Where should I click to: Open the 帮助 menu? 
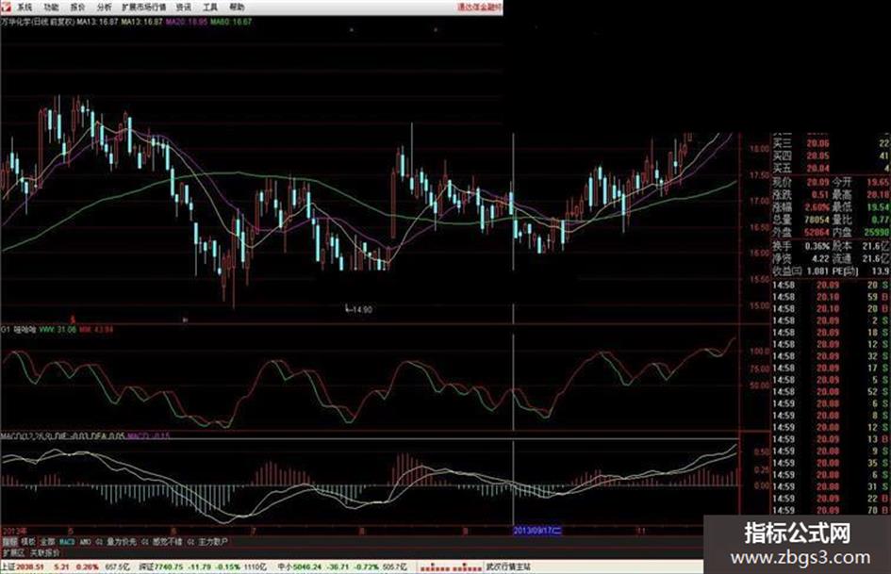[x=237, y=8]
